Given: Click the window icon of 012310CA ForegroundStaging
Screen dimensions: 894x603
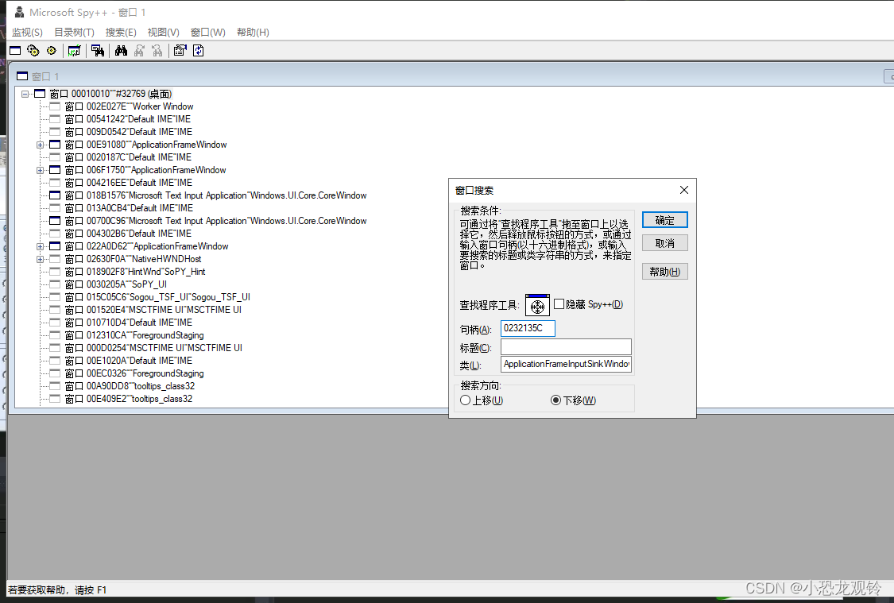Looking at the screenshot, I should (x=55, y=335).
